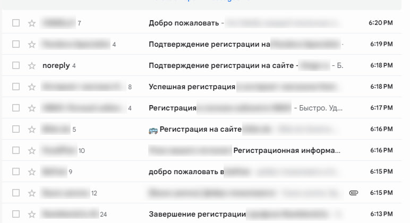Click the 6:19 PM timestamp

click(x=381, y=44)
